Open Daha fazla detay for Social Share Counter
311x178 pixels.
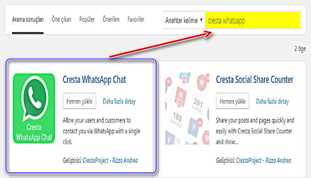(x=272, y=102)
